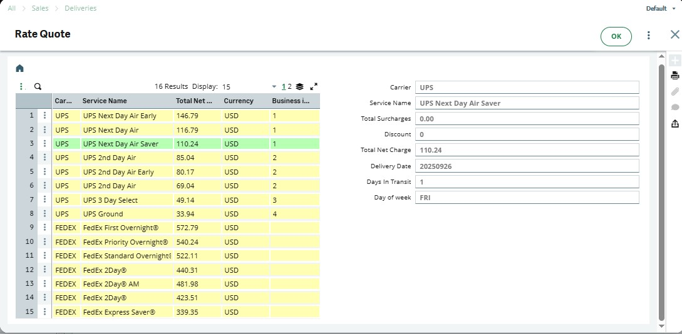
Task: Open the three-dot menu beside OK
Action: (649, 36)
